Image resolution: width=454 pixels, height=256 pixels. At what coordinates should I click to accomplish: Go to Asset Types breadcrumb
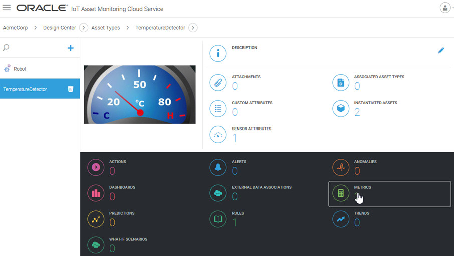(x=105, y=28)
